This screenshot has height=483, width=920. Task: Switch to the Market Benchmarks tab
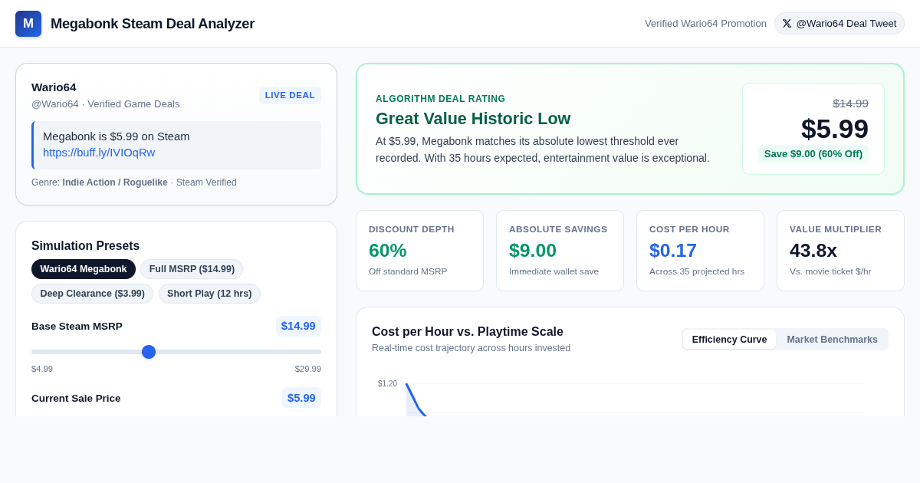tap(832, 340)
